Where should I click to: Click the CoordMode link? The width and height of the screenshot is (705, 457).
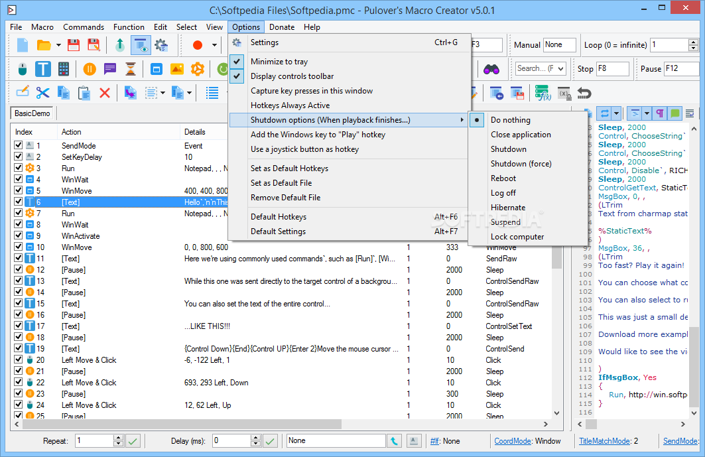(x=513, y=441)
